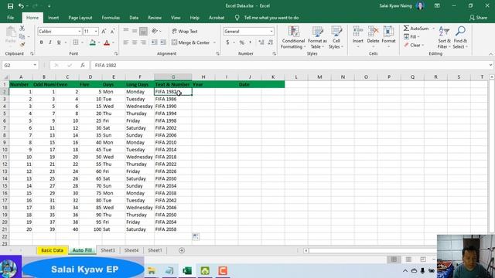Click the Insert Function fx button
The width and height of the screenshot is (495, 278).
click(83, 65)
